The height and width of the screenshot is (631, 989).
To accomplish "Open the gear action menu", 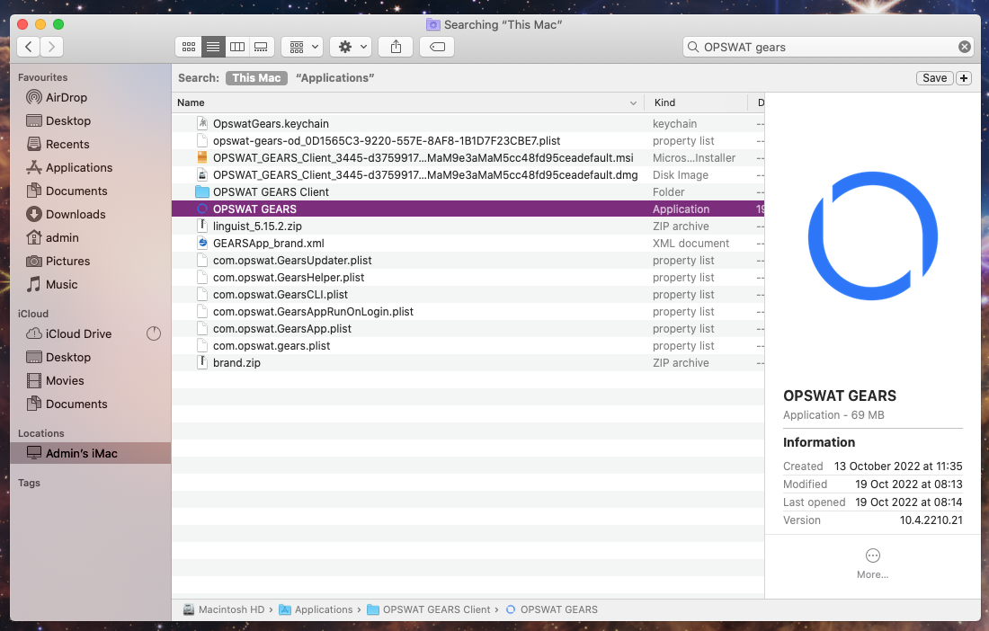I will click(x=351, y=47).
